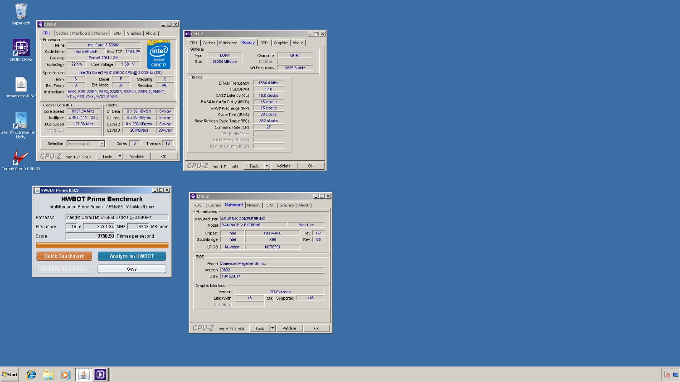Viewport: 680px width, 382px height.
Task: Click the title icon of the CPU-Z Memory window
Action: click(x=188, y=34)
